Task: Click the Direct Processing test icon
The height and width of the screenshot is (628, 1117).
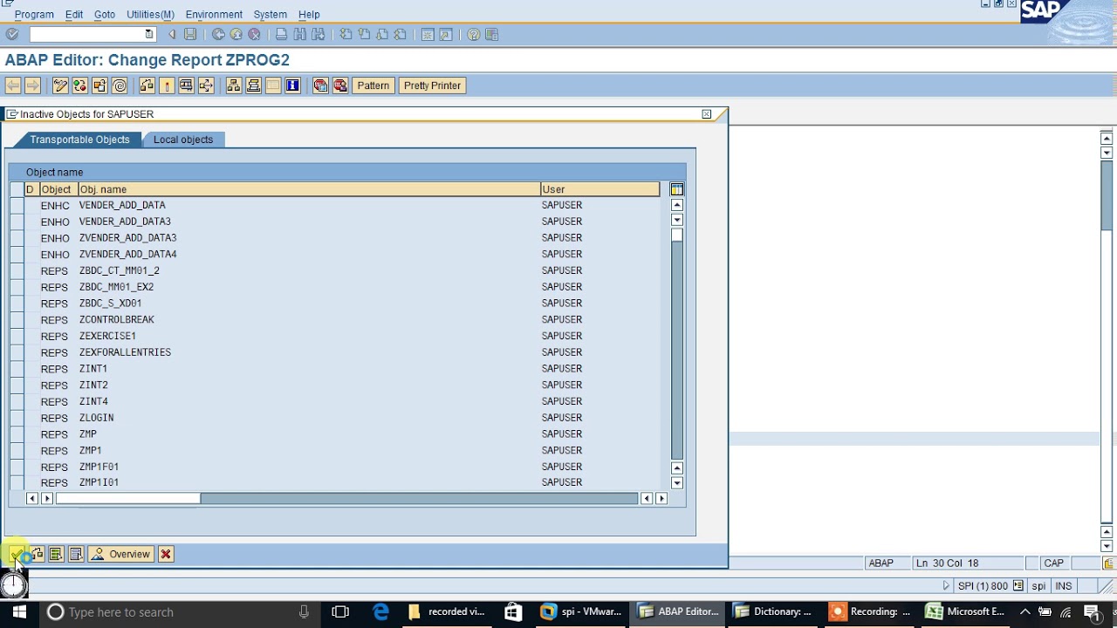Action: coord(186,85)
